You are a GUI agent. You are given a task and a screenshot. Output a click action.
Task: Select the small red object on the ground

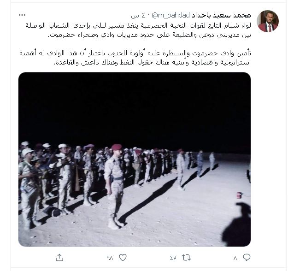point(239,195)
